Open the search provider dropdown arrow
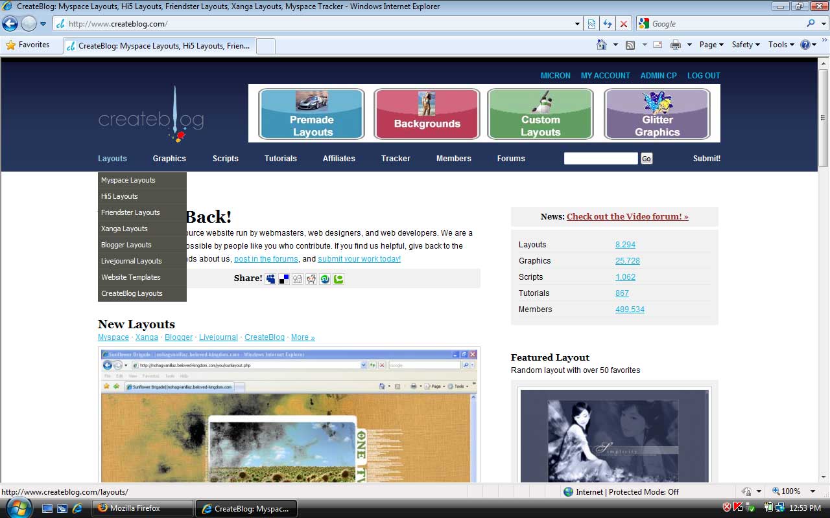Image resolution: width=830 pixels, height=518 pixels. [824, 24]
